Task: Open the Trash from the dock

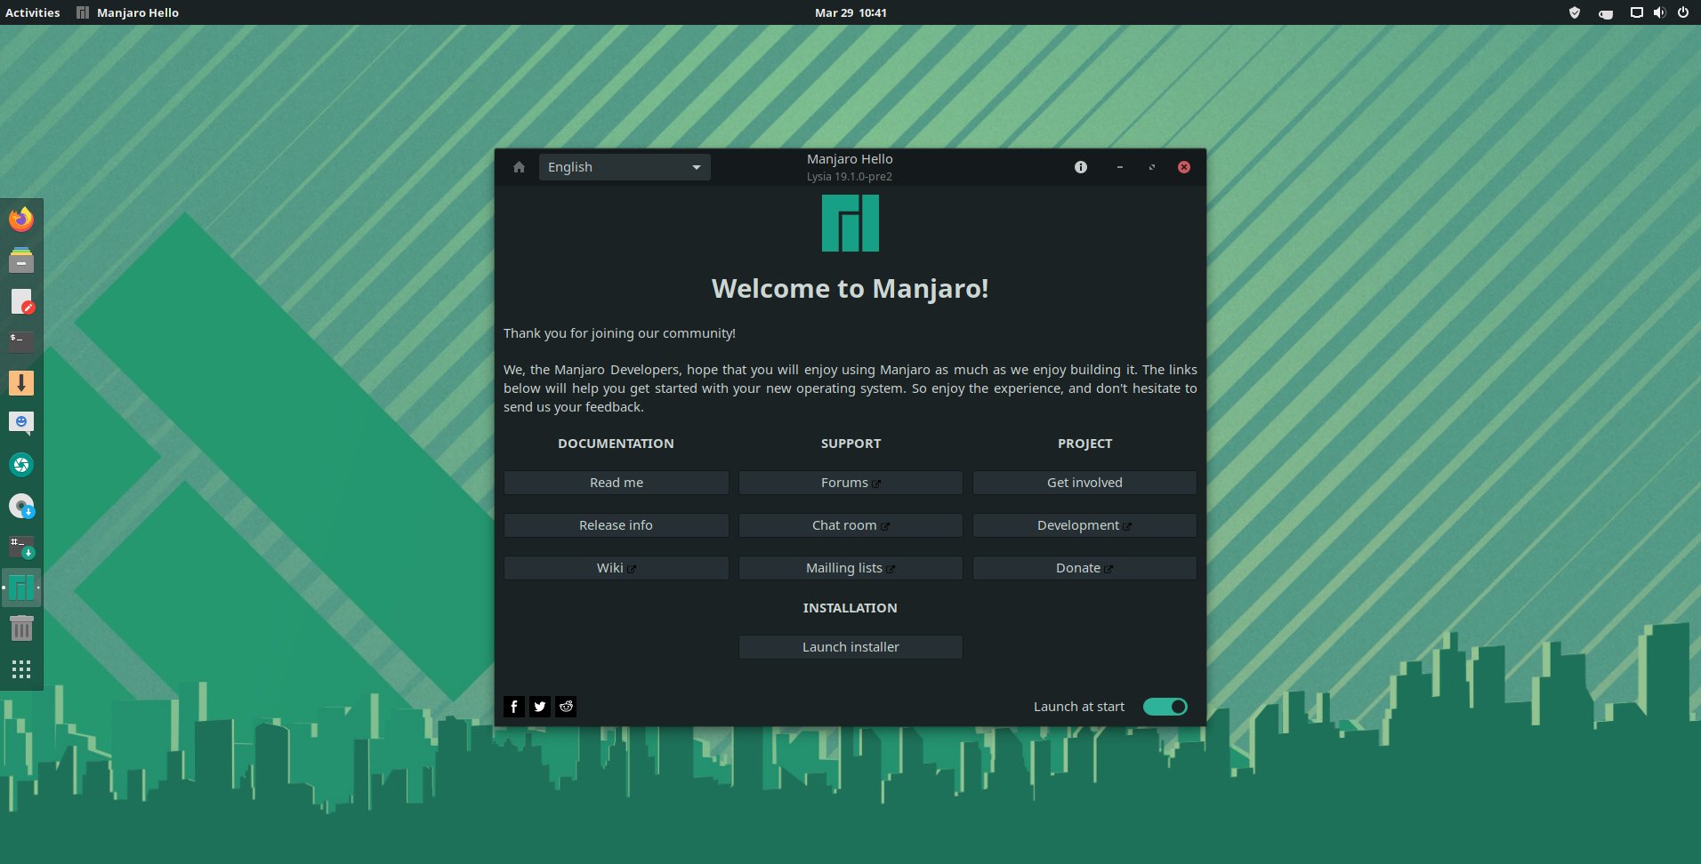Action: pyautogui.click(x=21, y=628)
